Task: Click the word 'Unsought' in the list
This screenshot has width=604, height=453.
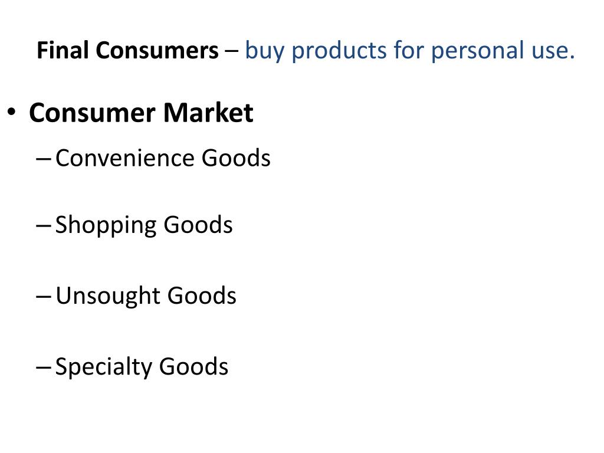Action: click(108, 296)
